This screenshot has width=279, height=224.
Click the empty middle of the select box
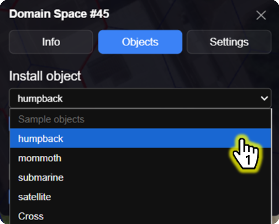pos(157,99)
